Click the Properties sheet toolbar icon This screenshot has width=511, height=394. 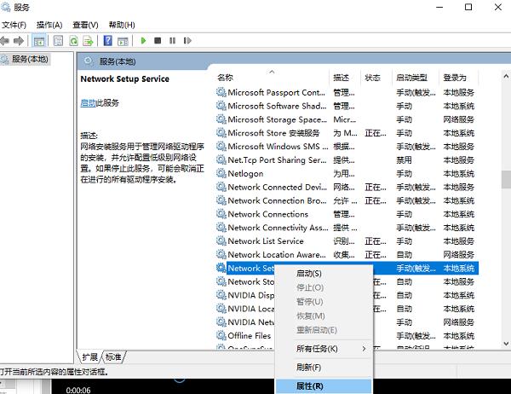(x=58, y=41)
